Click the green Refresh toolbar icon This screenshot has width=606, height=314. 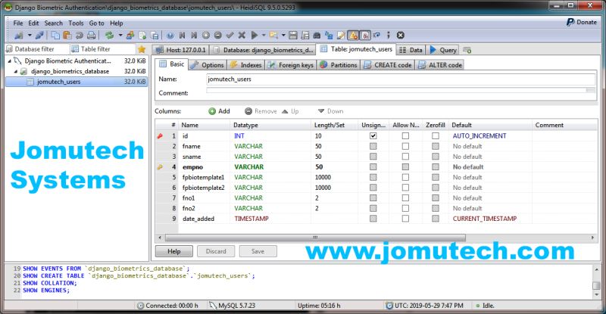pos(110,36)
